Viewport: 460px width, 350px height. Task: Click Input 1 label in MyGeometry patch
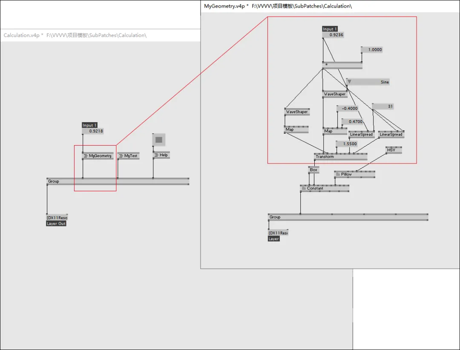point(330,29)
